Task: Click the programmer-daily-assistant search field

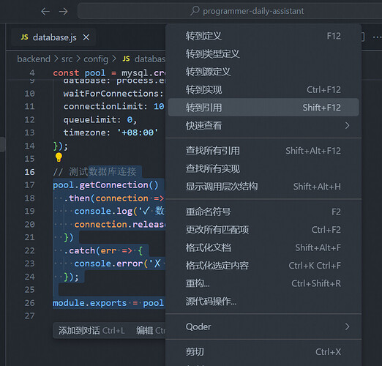Action: 230,11
